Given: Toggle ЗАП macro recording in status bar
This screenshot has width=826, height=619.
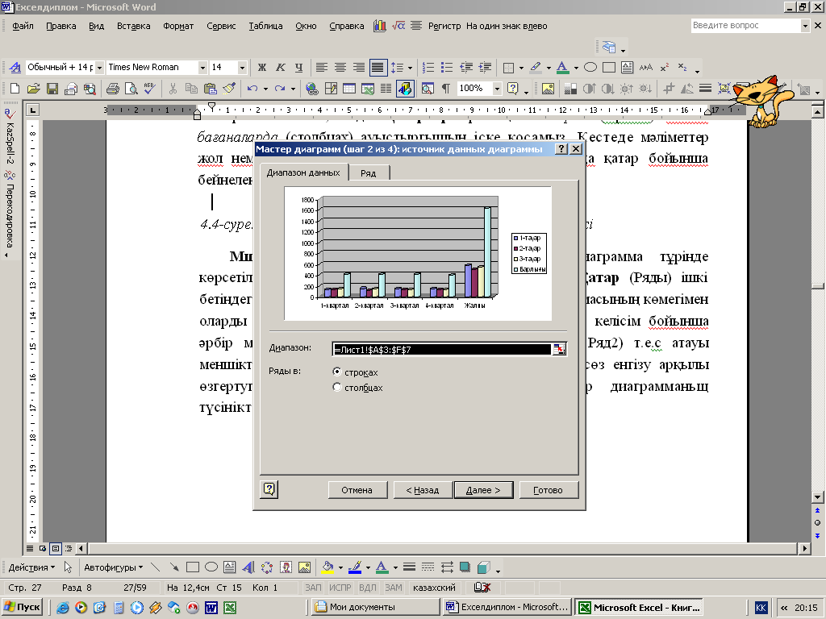Looking at the screenshot, I should point(313,588).
